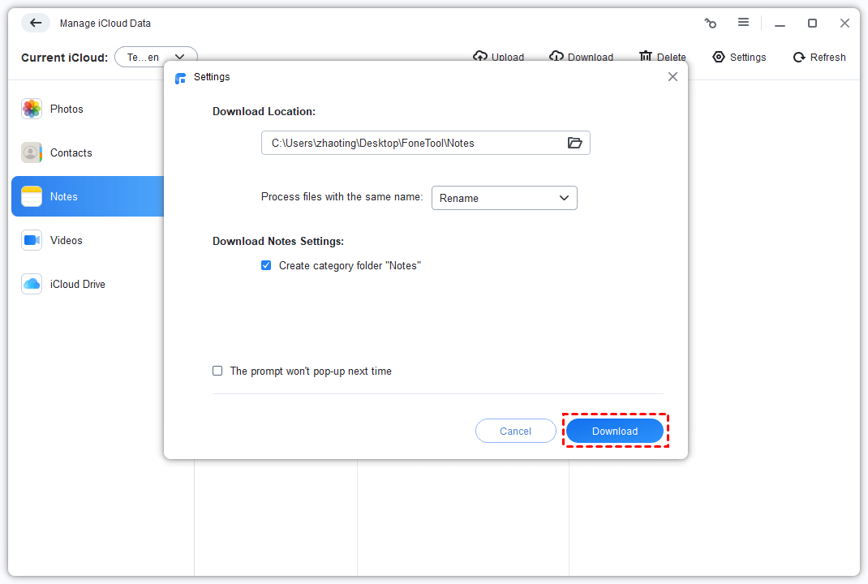This screenshot has height=584, width=868.
Task: Open the hamburger menu
Action: click(x=744, y=23)
